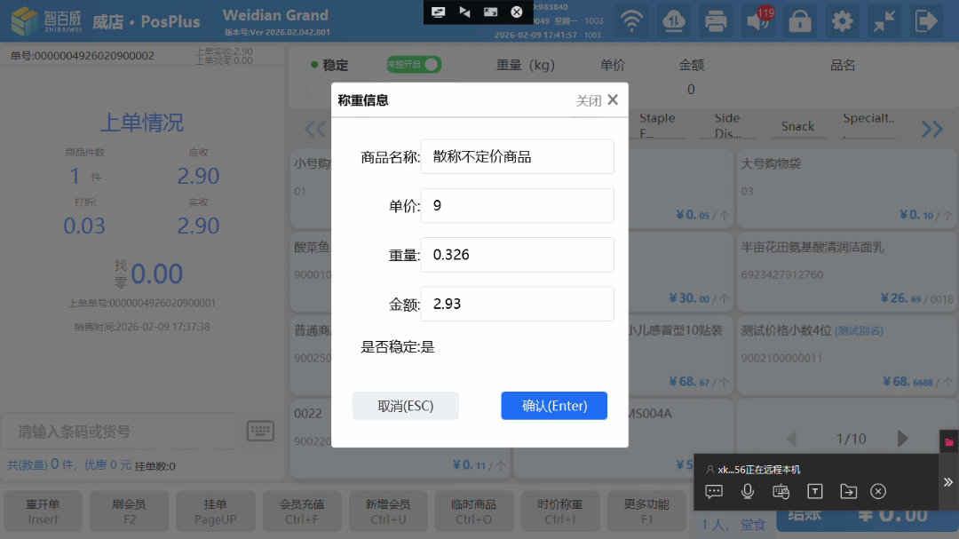Open the on-screen keyboard icon beside barcode field
959x539 pixels.
(260, 432)
